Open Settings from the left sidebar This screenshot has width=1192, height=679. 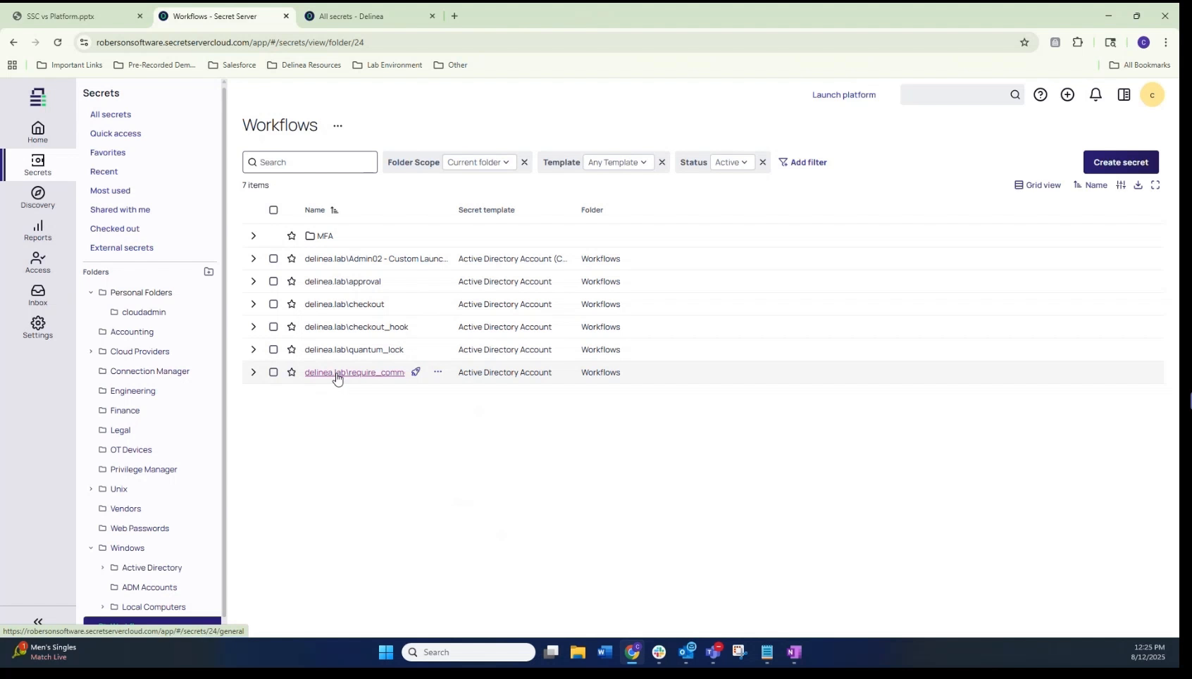(37, 326)
